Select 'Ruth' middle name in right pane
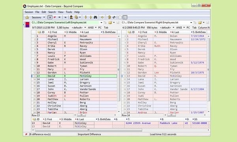This screenshot has width=237, height=142. coord(157,46)
